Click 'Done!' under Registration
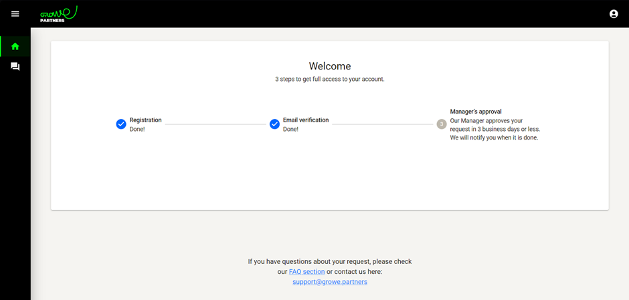 [x=137, y=129]
